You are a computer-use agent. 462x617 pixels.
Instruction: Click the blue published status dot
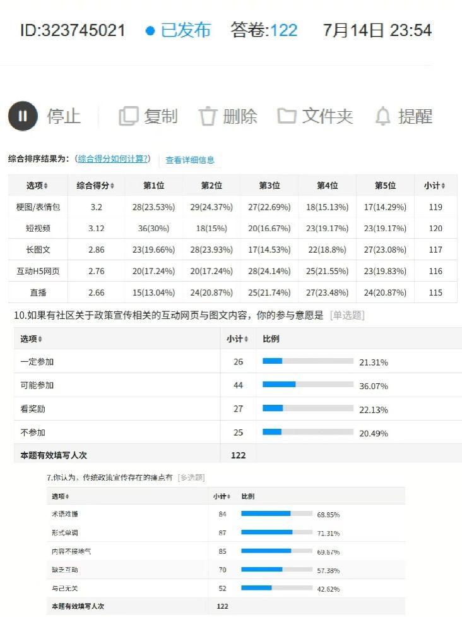[x=150, y=30]
